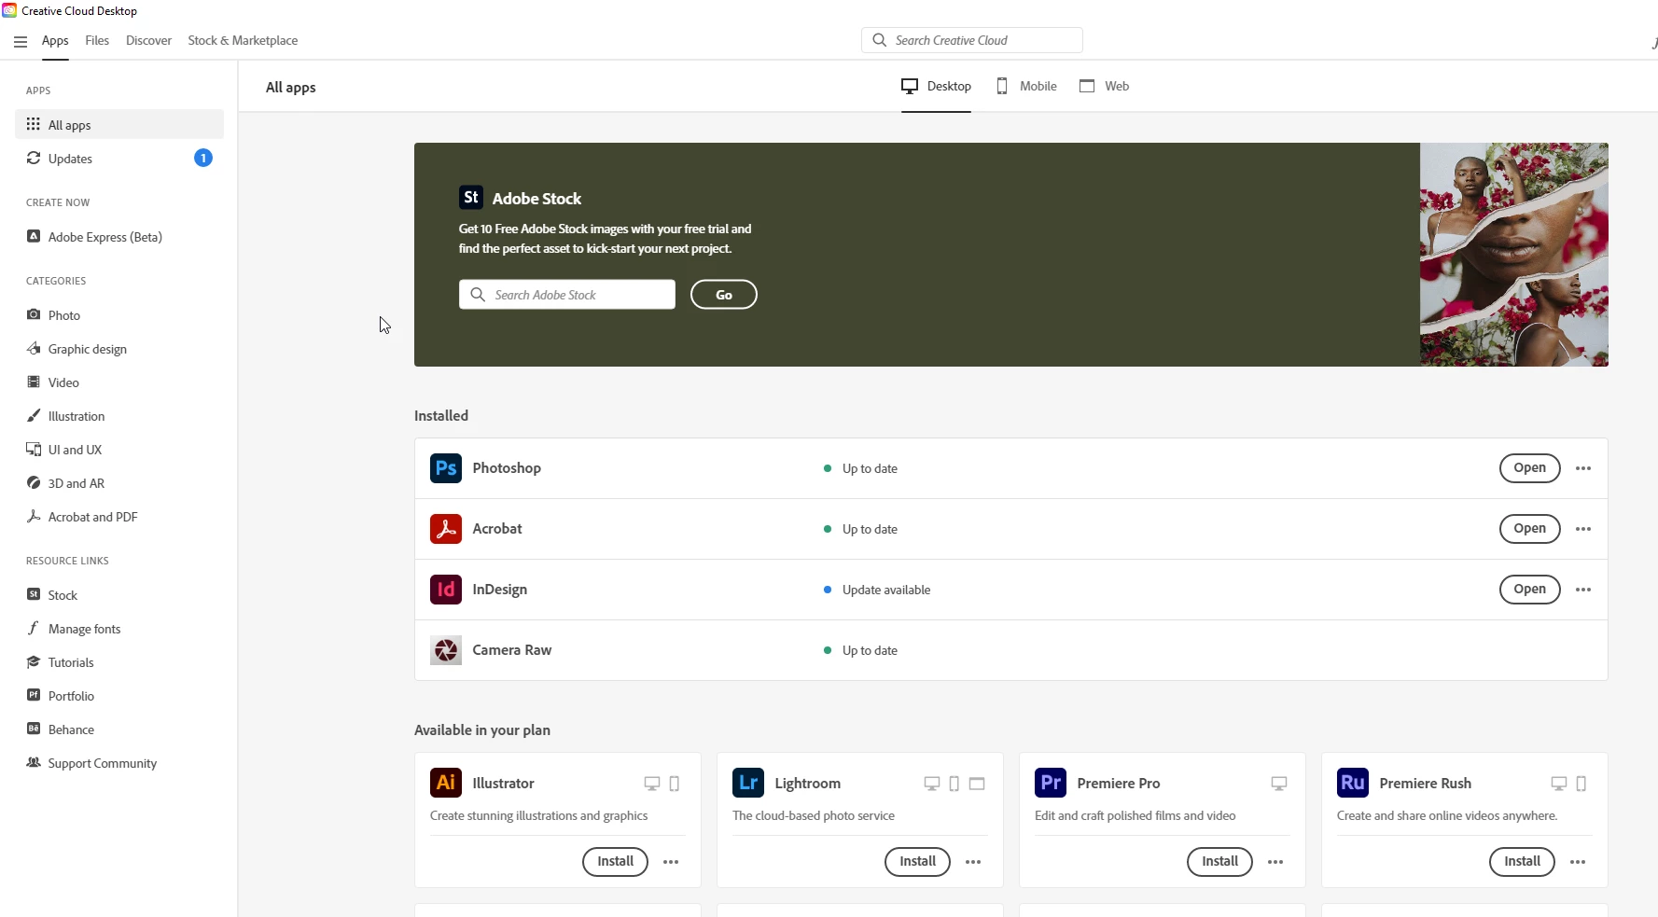Open more options for InDesign

[1583, 590]
